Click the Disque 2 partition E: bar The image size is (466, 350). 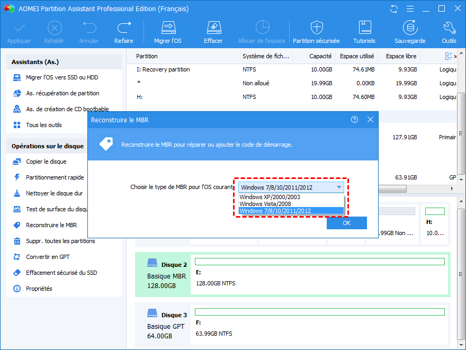(319, 262)
